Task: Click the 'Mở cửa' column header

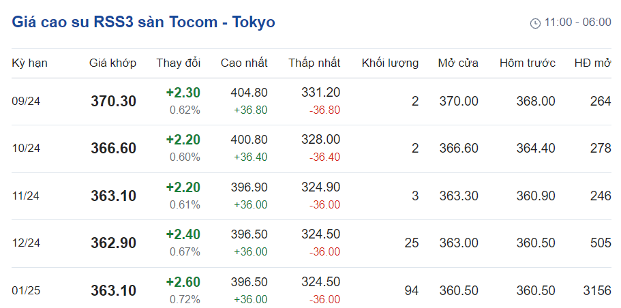Action: (x=458, y=63)
